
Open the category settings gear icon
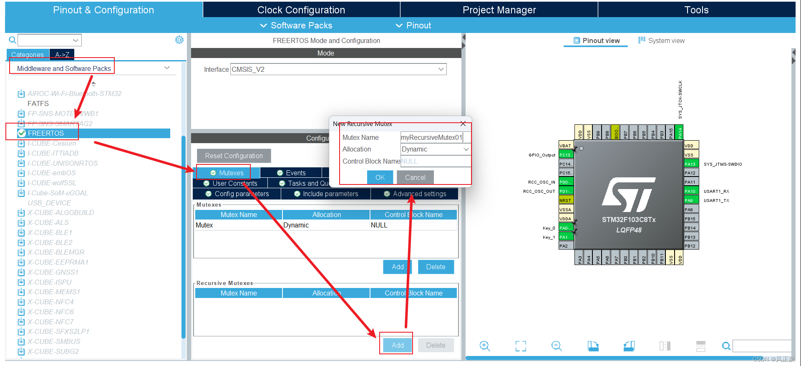click(179, 40)
